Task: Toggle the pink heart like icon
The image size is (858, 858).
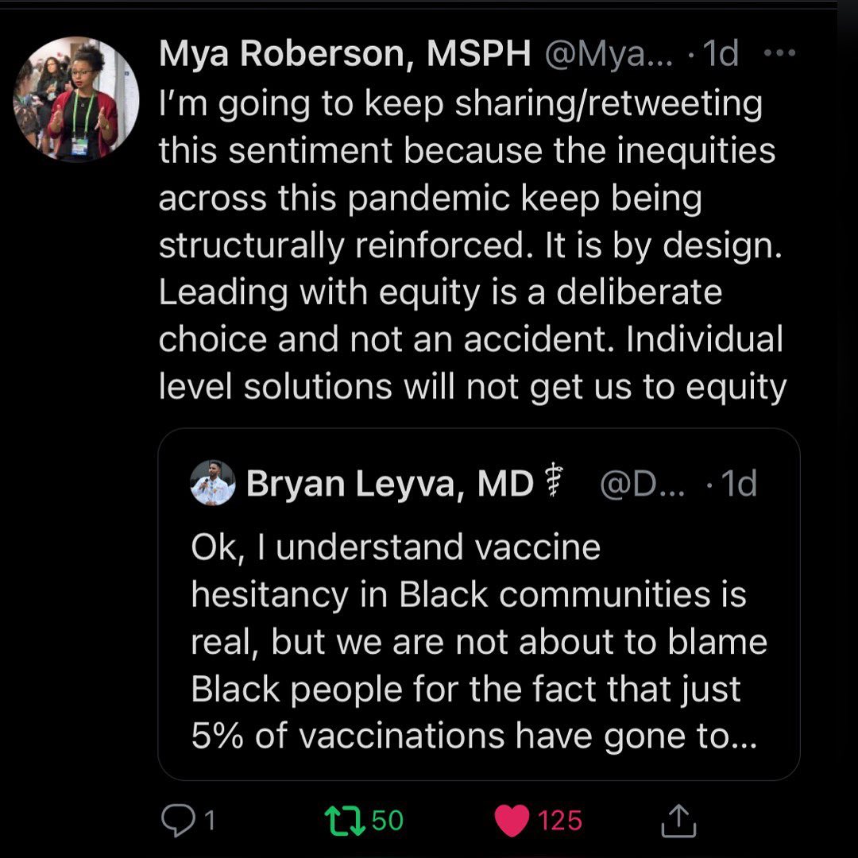Action: [512, 820]
